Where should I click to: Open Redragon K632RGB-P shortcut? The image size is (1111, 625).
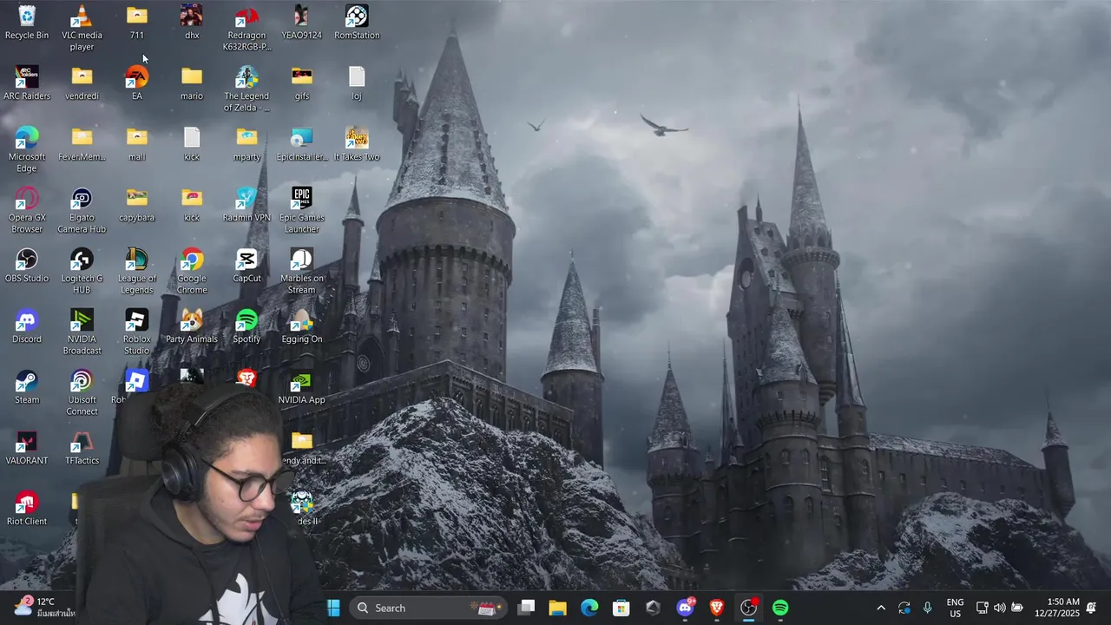[x=247, y=28]
